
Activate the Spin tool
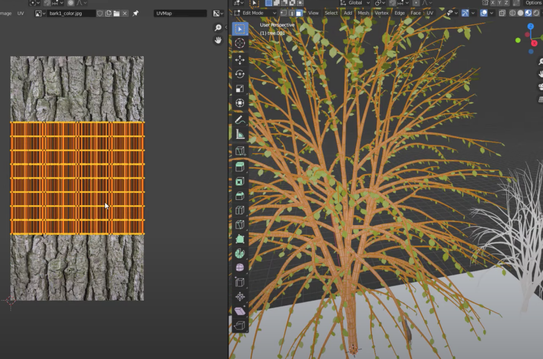point(240,253)
